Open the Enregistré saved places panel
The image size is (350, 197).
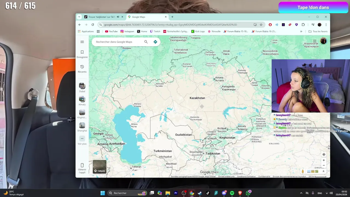point(82,54)
